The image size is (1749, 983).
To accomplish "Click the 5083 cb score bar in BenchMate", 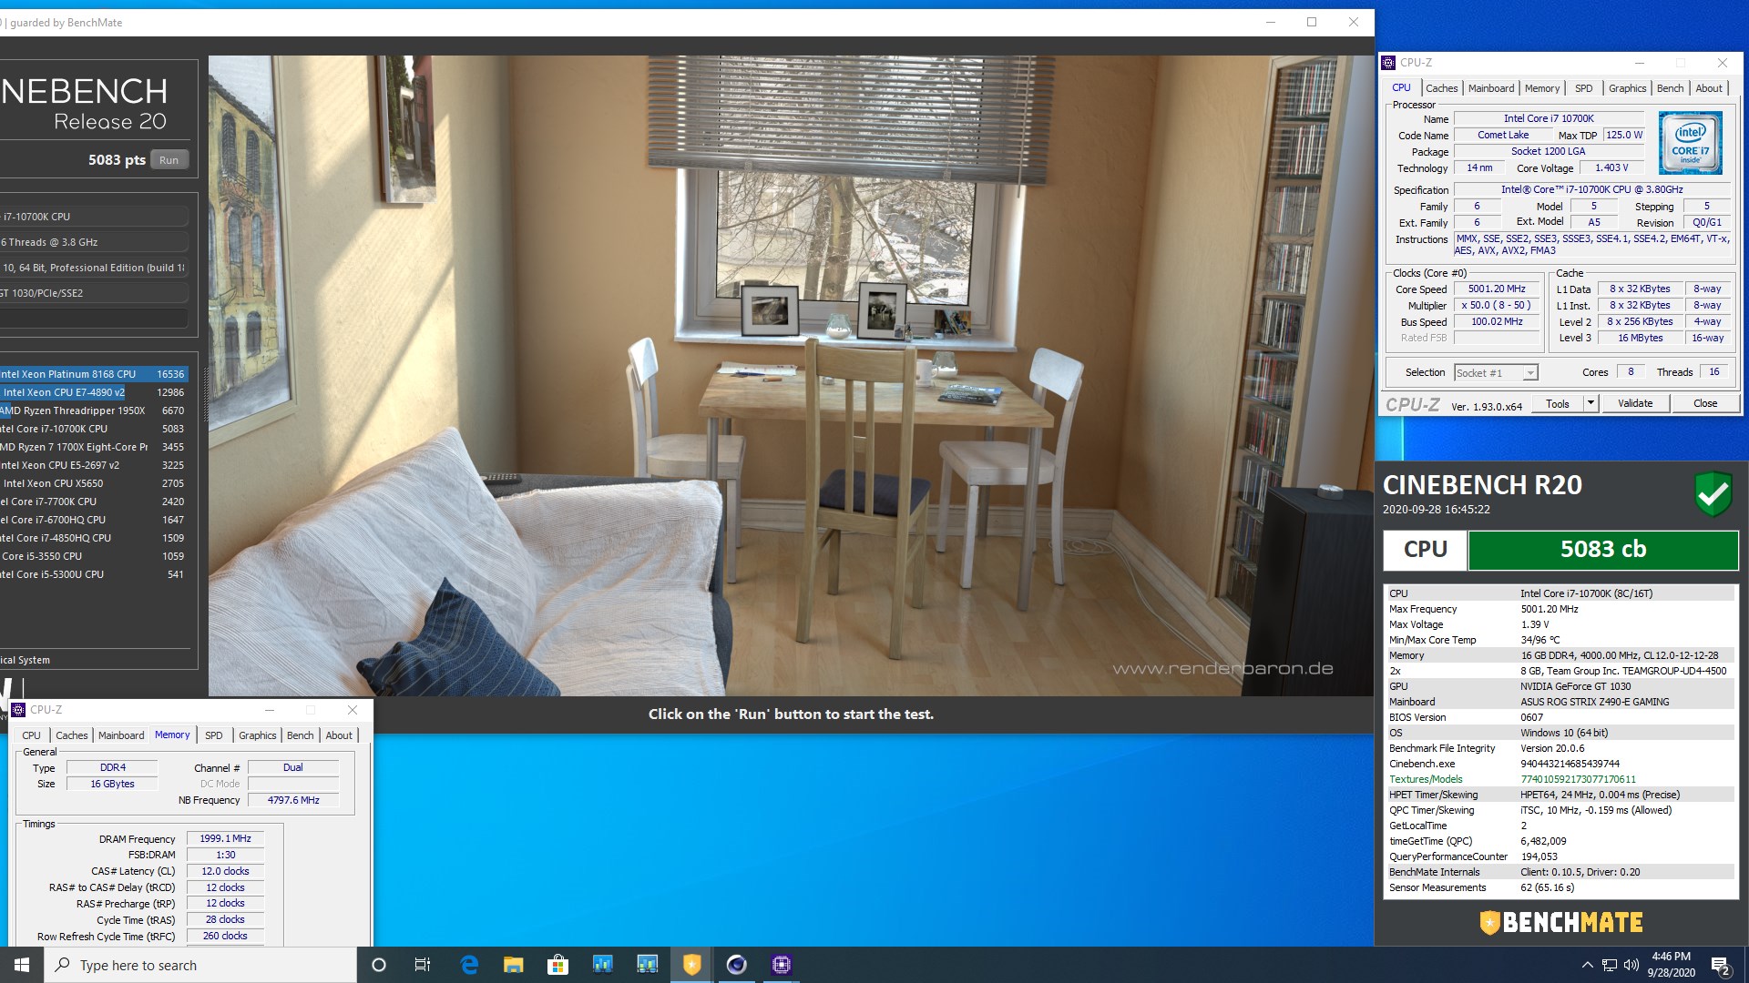I will pyautogui.click(x=1603, y=550).
